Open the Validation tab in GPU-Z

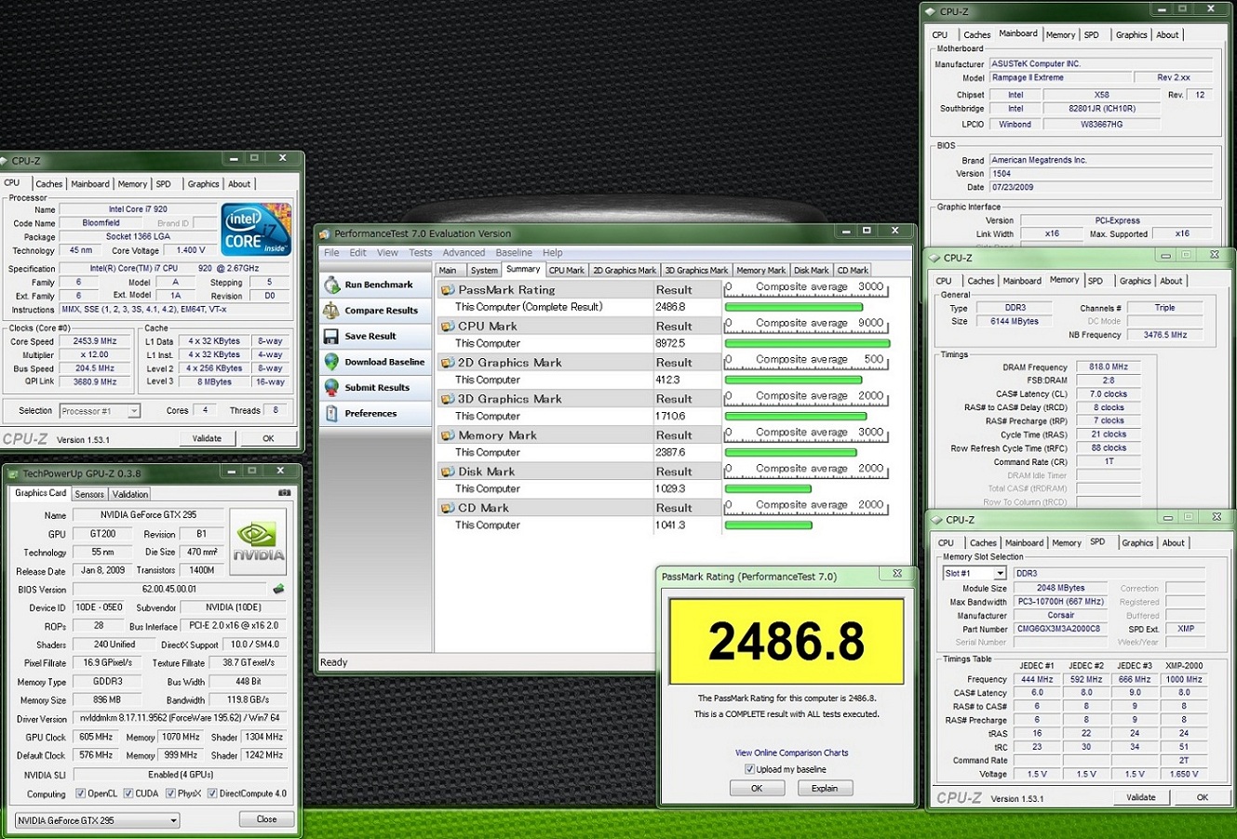[130, 494]
